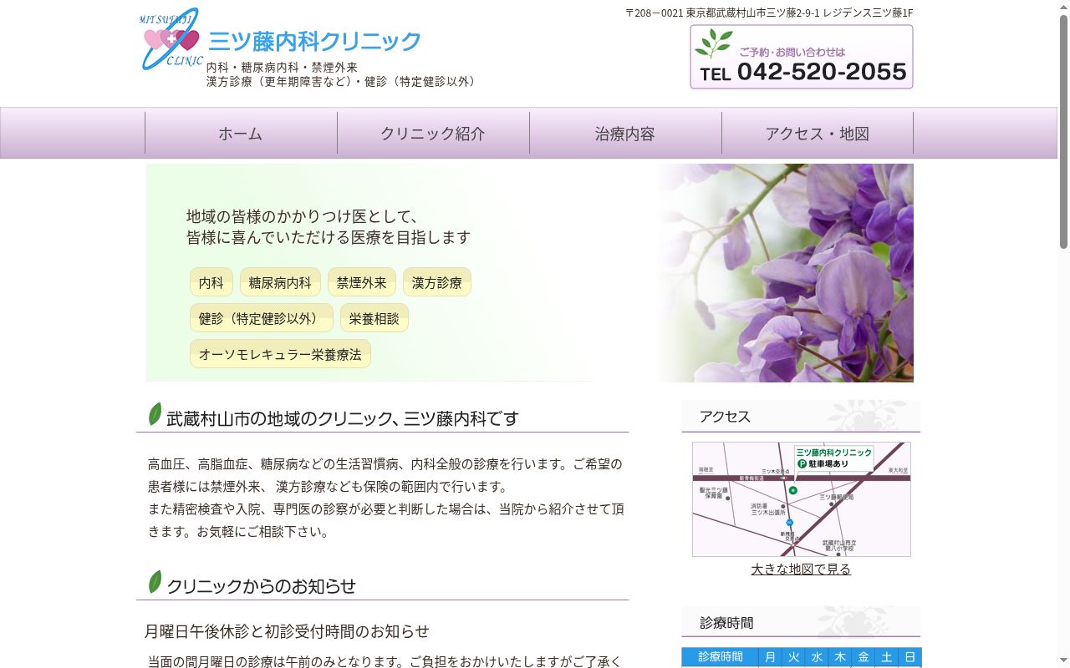Click the wisteria flower hero image

coord(784,273)
